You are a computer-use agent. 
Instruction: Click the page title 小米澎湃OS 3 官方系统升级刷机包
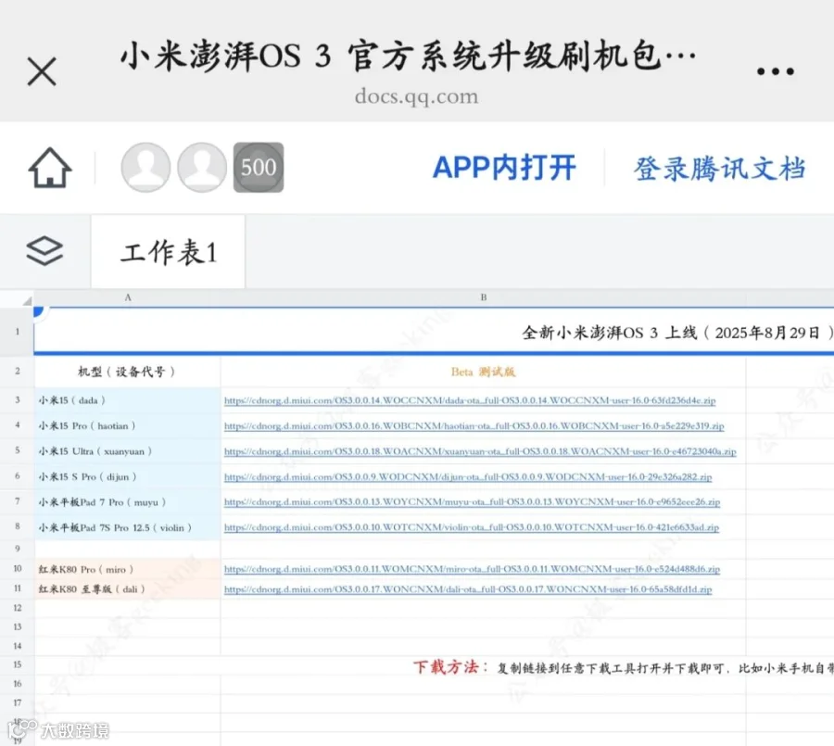408,56
